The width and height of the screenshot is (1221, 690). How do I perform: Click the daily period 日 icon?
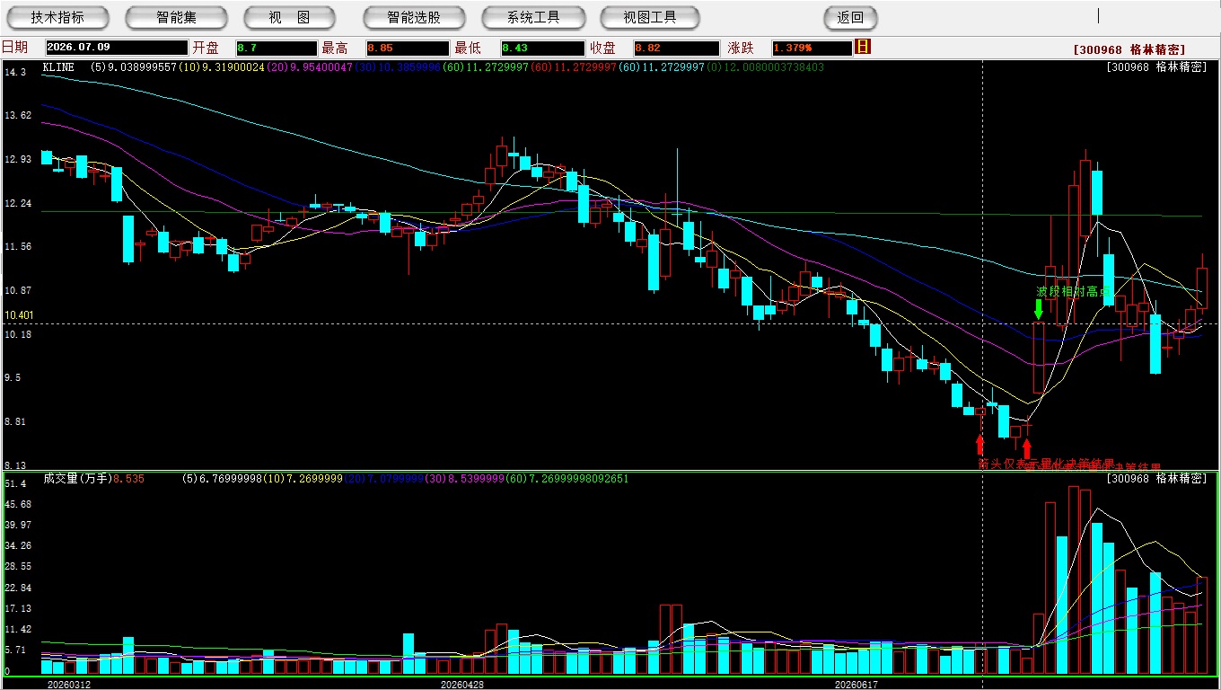click(x=863, y=47)
